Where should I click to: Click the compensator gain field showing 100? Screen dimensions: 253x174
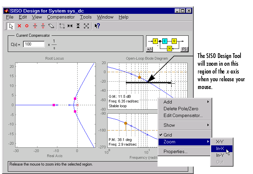click(34, 44)
